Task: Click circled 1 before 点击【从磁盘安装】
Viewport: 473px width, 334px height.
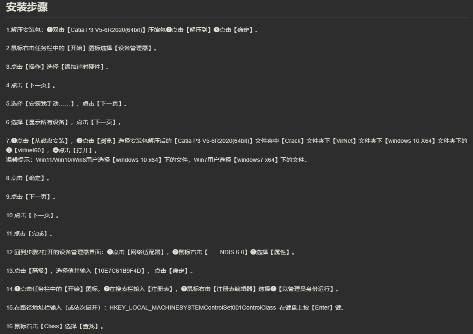Action: point(14,140)
